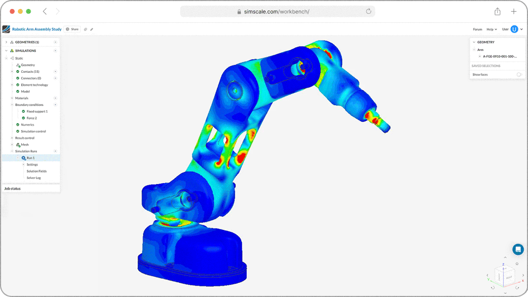Select Geometry under Static

[x=27, y=65]
